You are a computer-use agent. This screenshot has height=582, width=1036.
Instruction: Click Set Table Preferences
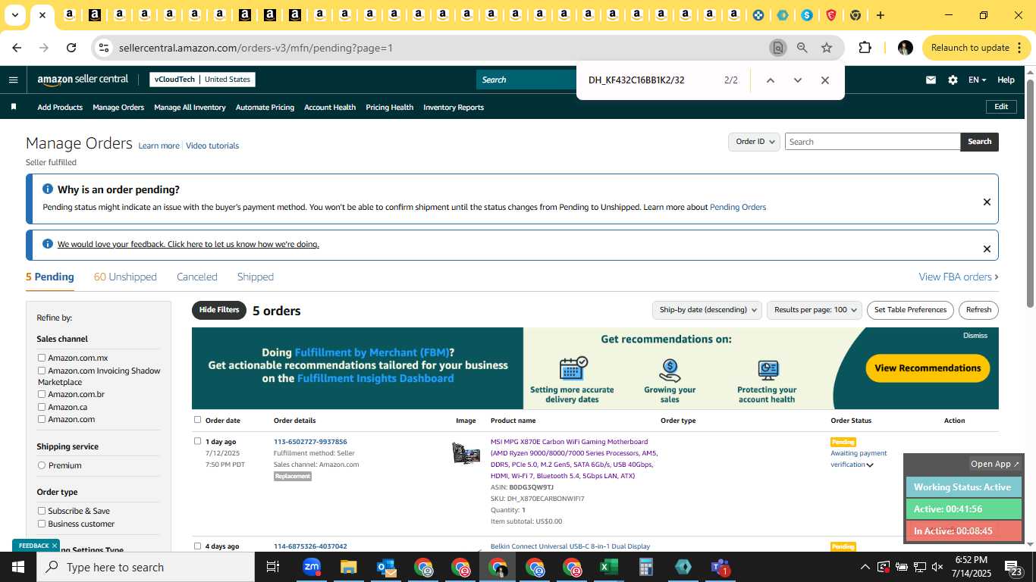pos(910,310)
